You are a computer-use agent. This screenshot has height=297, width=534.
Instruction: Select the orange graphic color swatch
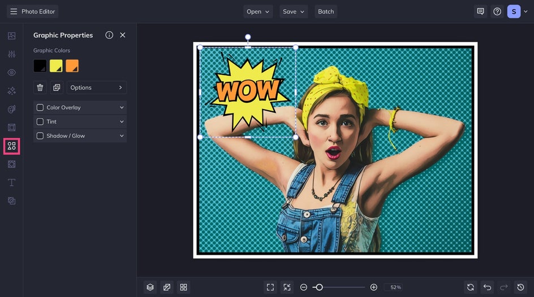pyautogui.click(x=72, y=66)
